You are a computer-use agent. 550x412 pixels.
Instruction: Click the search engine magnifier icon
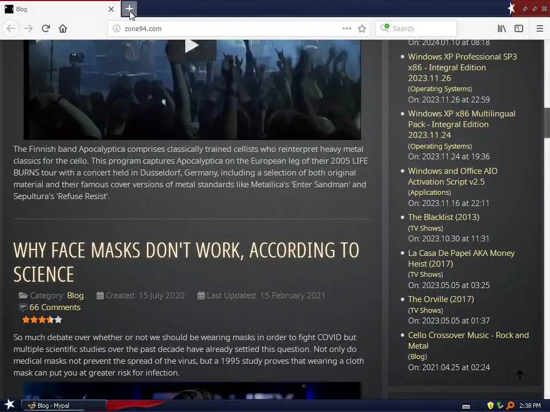coord(385,28)
